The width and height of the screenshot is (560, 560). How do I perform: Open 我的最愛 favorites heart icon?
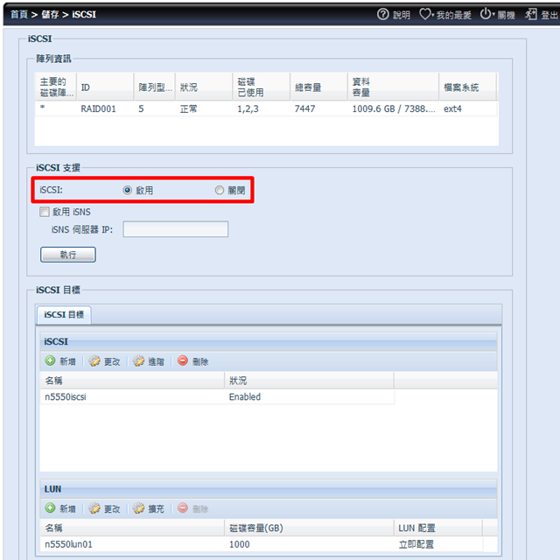425,14
